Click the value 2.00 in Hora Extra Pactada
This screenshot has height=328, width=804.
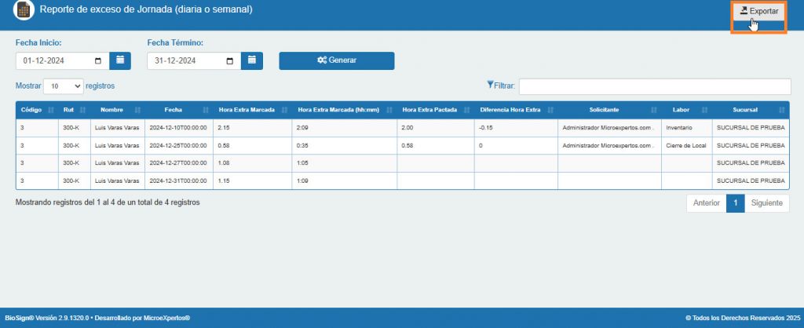[x=407, y=128]
